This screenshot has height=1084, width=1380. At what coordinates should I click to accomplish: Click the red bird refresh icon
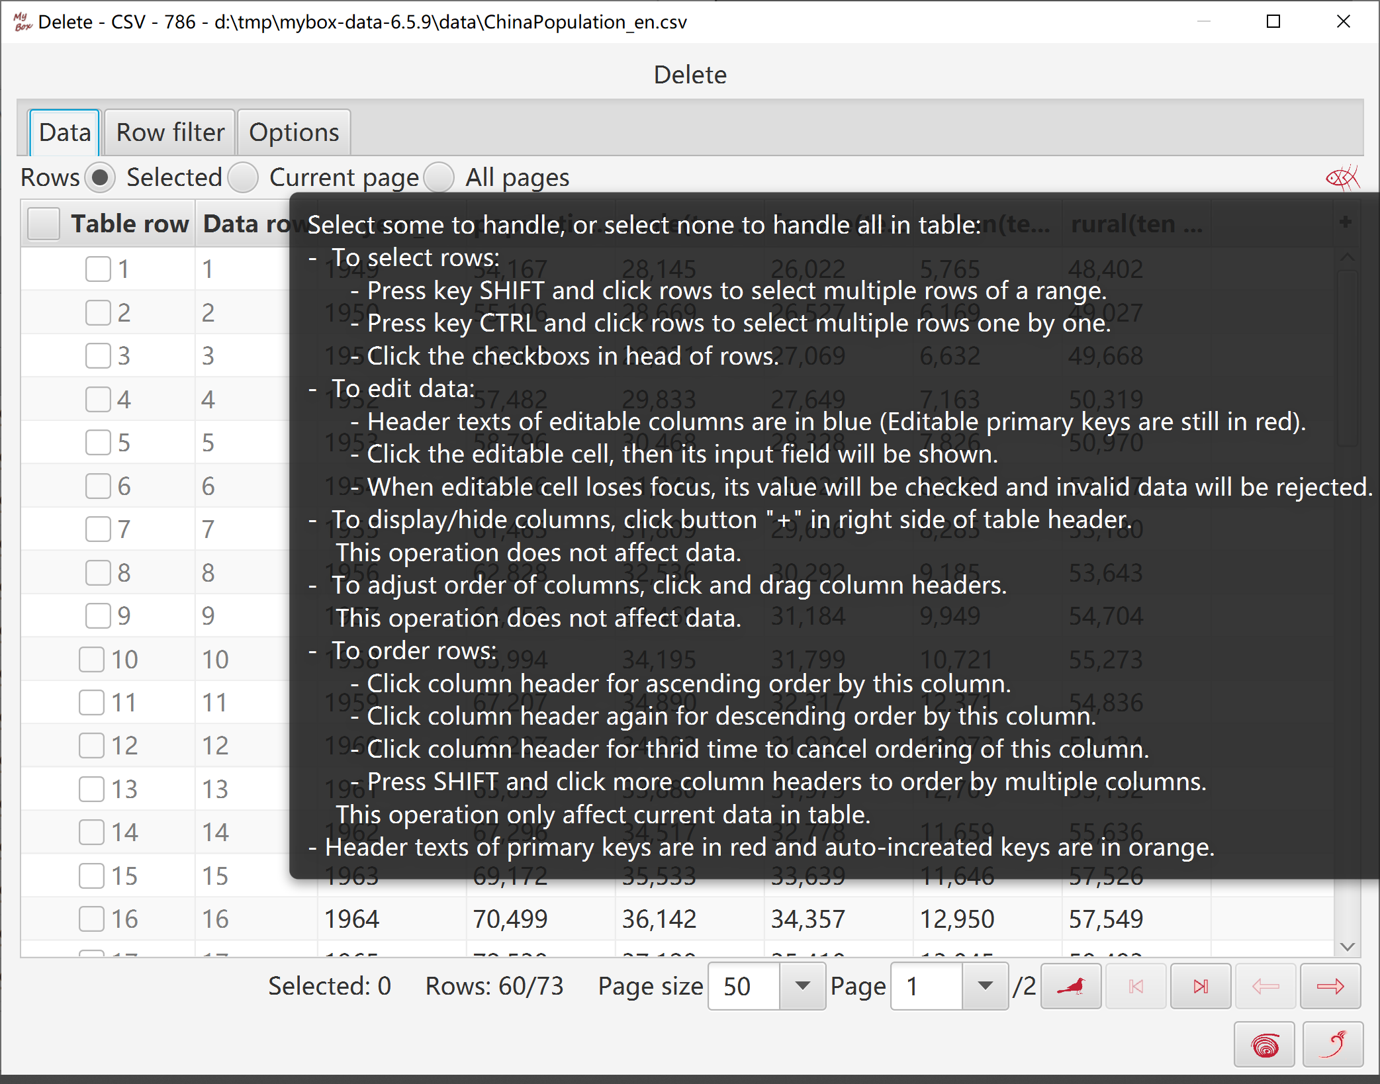(x=1071, y=986)
